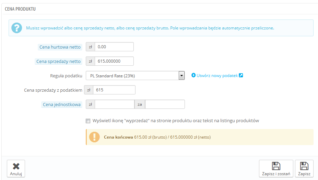Click the Cena sprzedaży z podatkiem field
This screenshot has height=180, width=318.
point(115,90)
